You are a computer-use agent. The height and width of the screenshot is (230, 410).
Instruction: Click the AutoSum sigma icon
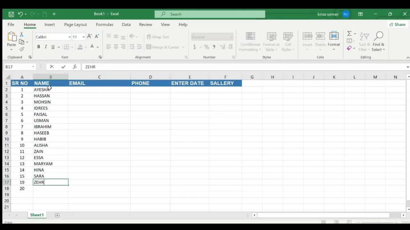point(349,33)
